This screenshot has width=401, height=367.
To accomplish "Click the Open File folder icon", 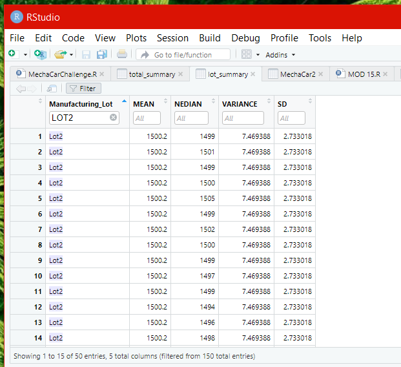I will click(x=60, y=54).
